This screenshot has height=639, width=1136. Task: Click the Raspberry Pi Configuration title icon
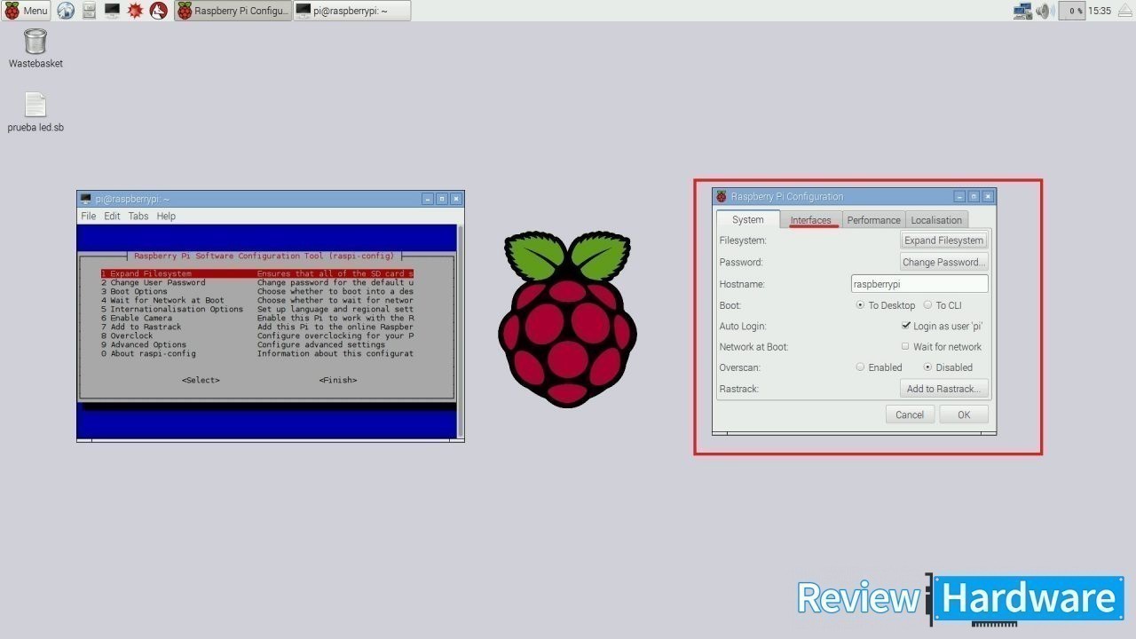tap(722, 196)
